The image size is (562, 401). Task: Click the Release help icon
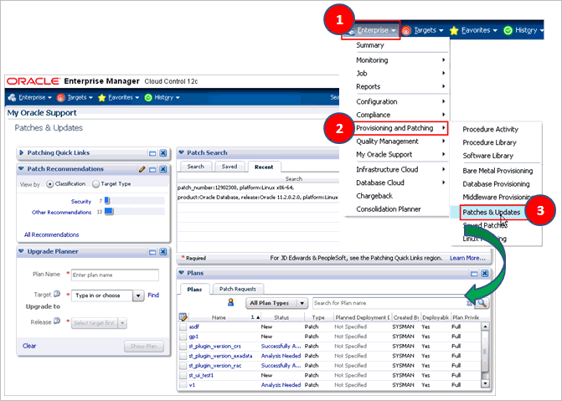[57, 321]
